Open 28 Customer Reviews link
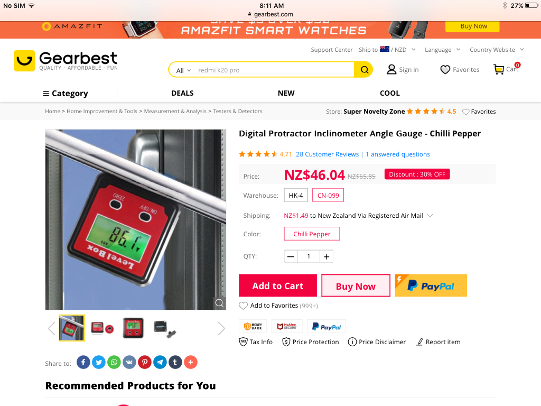This screenshot has height=406, width=541. (x=328, y=154)
